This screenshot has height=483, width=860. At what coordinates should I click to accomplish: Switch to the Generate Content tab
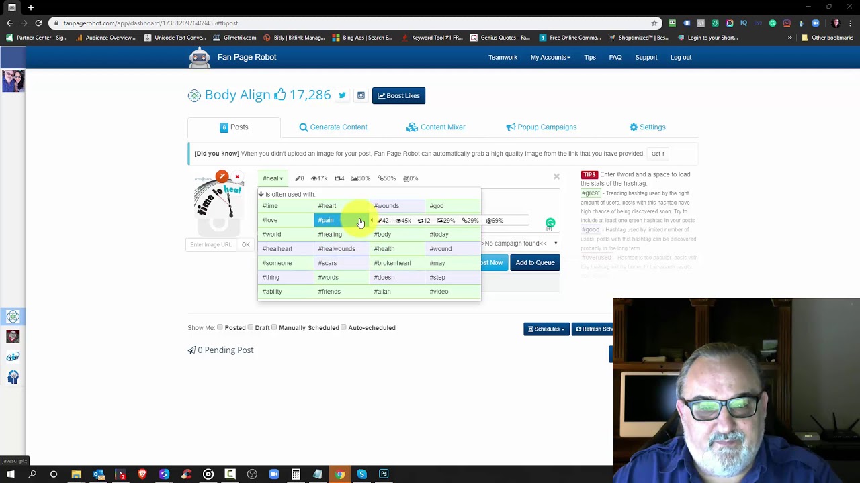tap(333, 127)
